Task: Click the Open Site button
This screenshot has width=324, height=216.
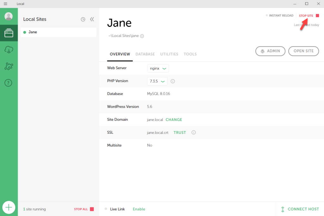Action: point(303,51)
